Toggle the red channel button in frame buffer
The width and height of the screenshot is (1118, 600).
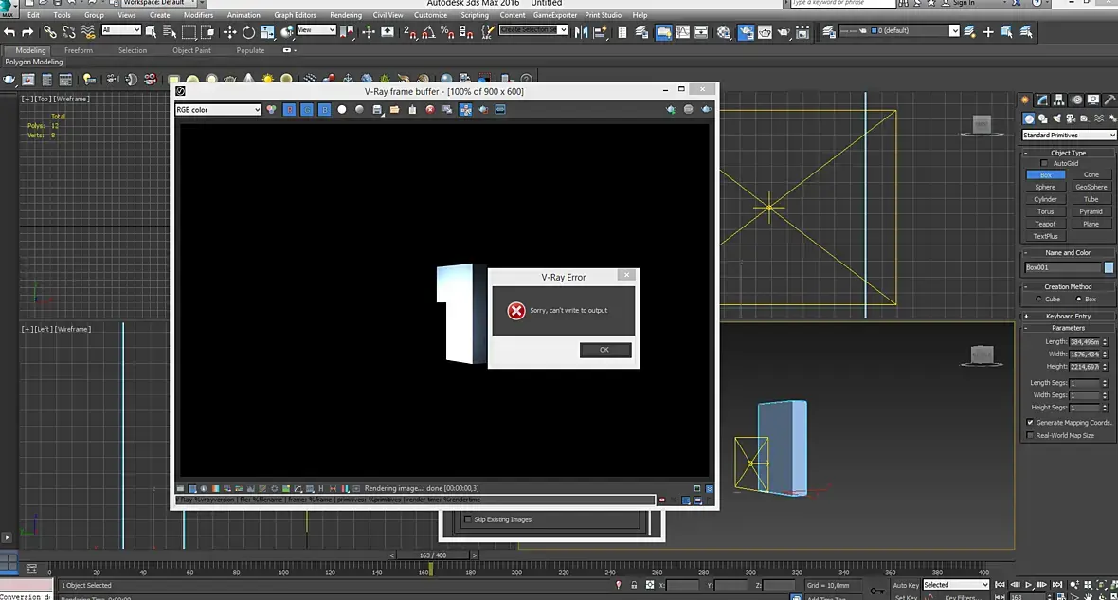pos(290,110)
